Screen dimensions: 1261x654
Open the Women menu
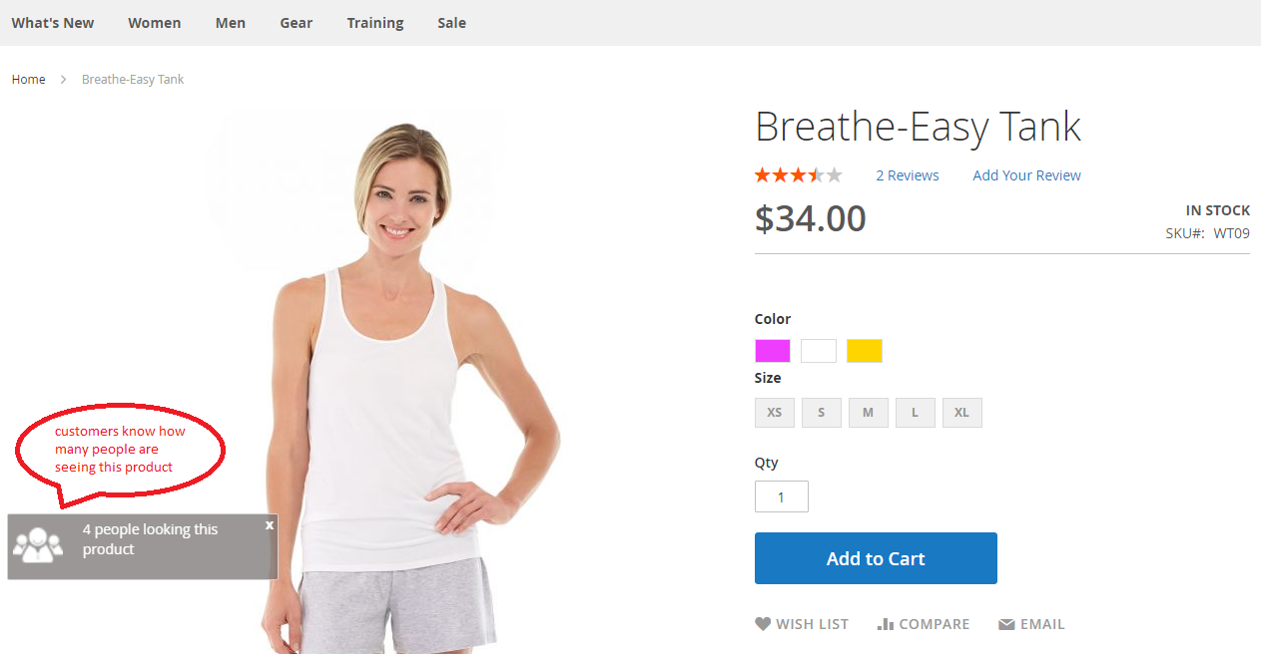click(155, 23)
